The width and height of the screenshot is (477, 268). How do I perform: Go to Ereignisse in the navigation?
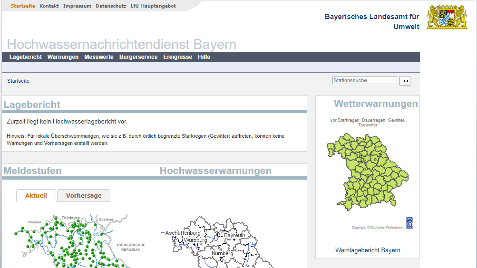[x=178, y=57]
